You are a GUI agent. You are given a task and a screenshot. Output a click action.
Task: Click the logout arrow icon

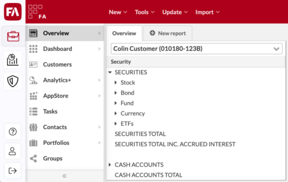[x=12, y=171]
